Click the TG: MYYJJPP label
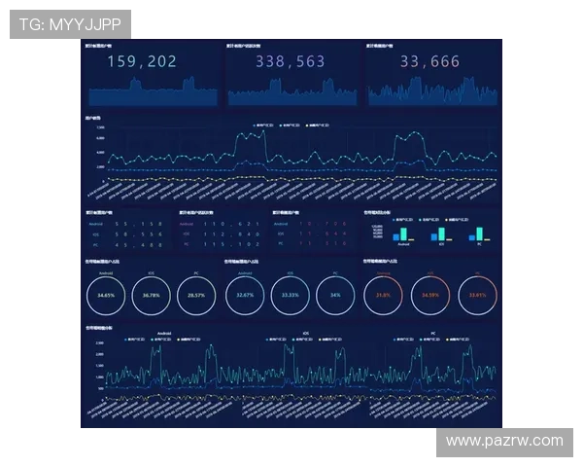 pos(69,23)
